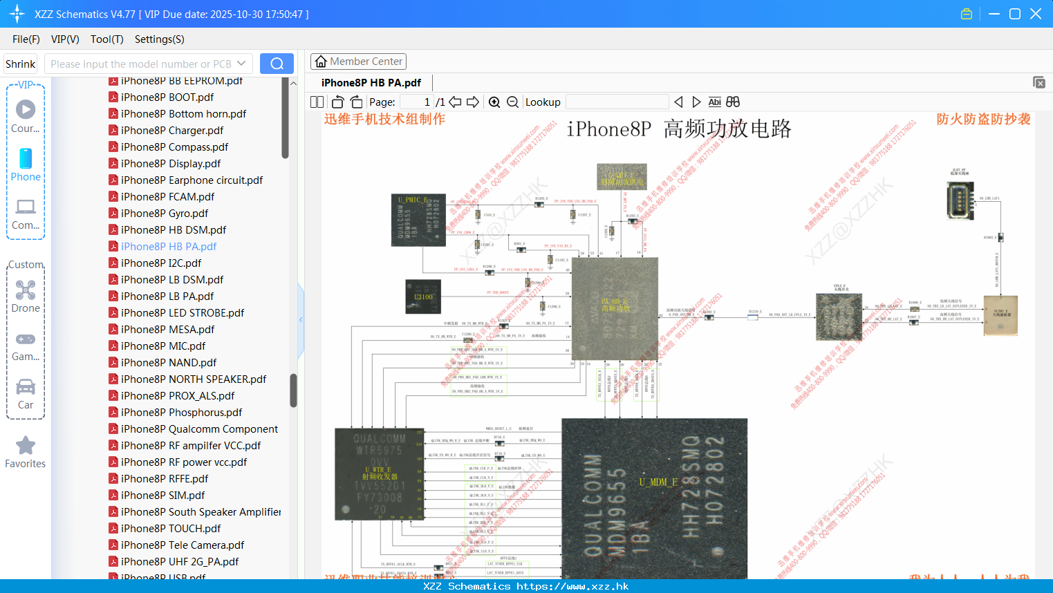Open the model number dropdown arrow
The height and width of the screenshot is (593, 1053).
pyautogui.click(x=241, y=64)
